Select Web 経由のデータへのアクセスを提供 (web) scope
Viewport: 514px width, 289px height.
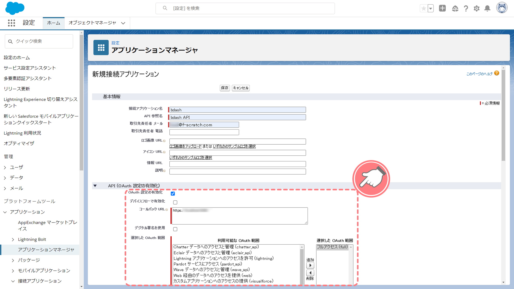(213, 275)
